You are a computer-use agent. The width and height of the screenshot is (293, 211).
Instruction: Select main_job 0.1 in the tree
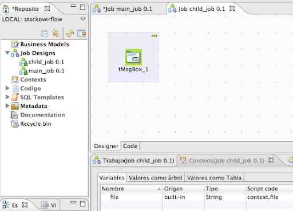(46, 71)
